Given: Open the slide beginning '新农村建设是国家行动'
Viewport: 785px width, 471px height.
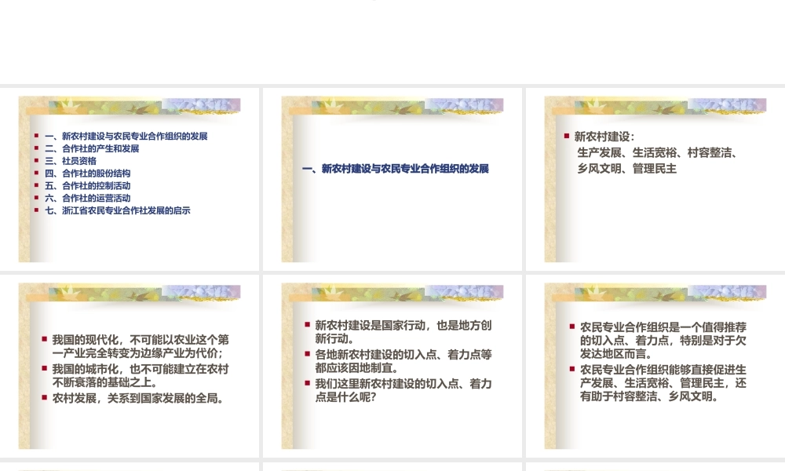Looking at the screenshot, I should coord(392,366).
